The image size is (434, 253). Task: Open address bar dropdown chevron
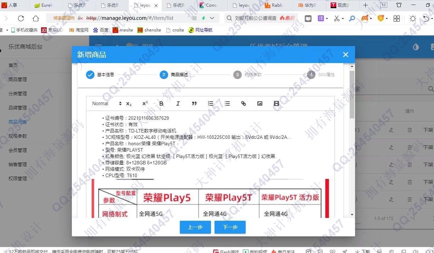tap(212, 18)
